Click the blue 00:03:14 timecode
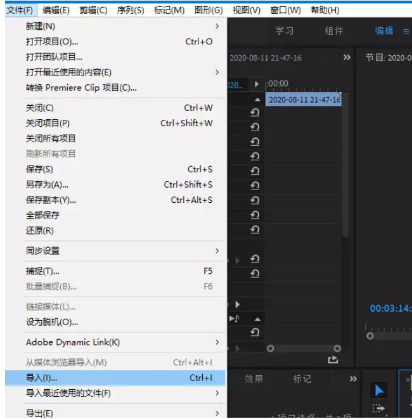Image resolution: width=412 pixels, height=419 pixels. pyautogui.click(x=390, y=309)
